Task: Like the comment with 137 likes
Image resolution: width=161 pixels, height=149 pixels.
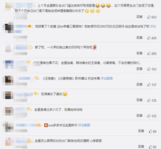Action: coord(149,85)
